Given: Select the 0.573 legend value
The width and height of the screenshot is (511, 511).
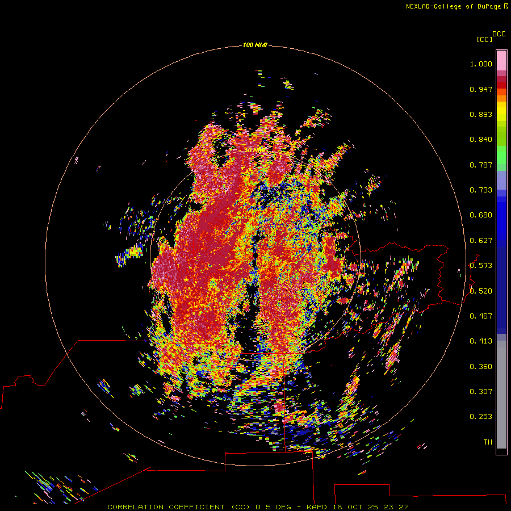Looking at the screenshot, I should (x=481, y=266).
